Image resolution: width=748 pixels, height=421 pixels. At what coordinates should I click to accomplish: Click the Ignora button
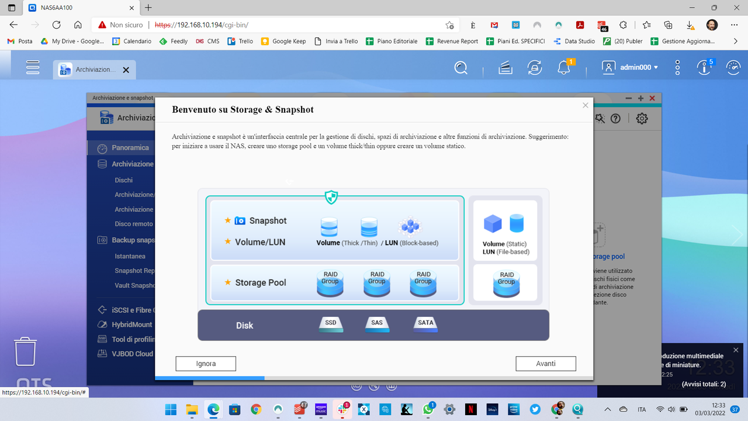(x=206, y=364)
